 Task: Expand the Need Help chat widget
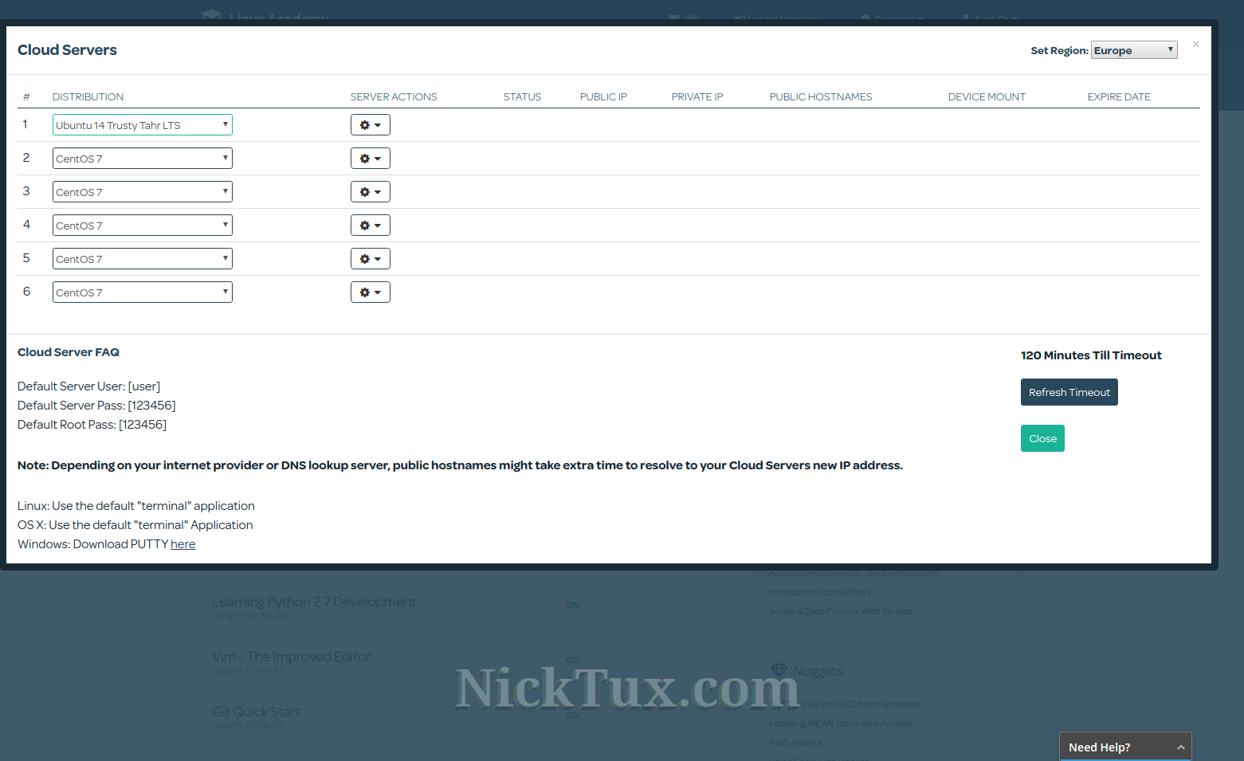point(1124,747)
